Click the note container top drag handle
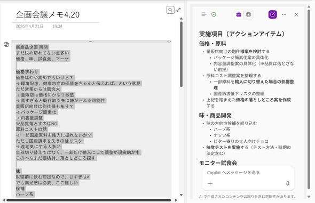Image resolution: width=315 pixels, height=203 pixels. pos(91,42)
